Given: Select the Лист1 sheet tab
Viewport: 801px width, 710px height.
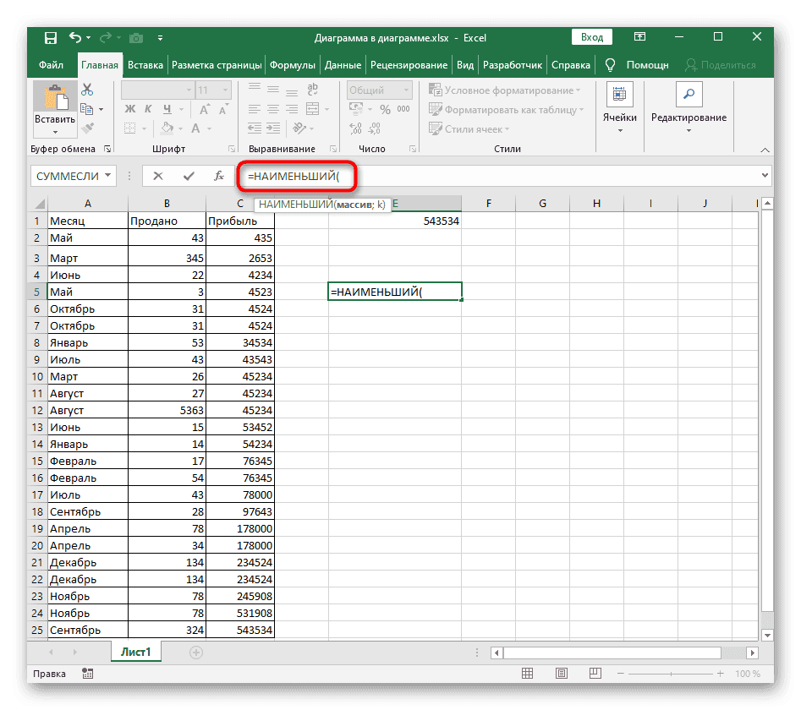Looking at the screenshot, I should point(136,652).
